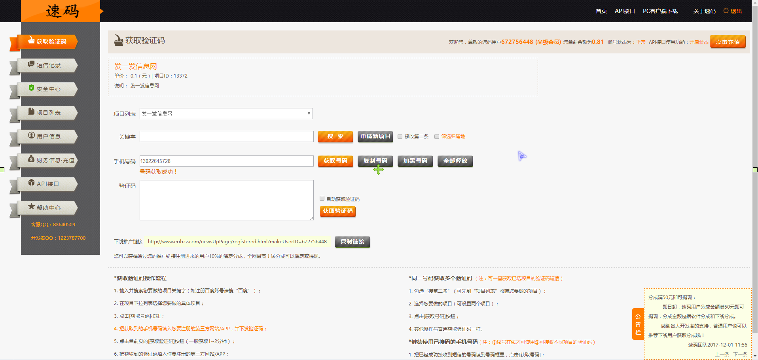This screenshot has height=360, width=758.
Task: Click the money bag icon for 财务信息·充值
Action: pos(31,159)
